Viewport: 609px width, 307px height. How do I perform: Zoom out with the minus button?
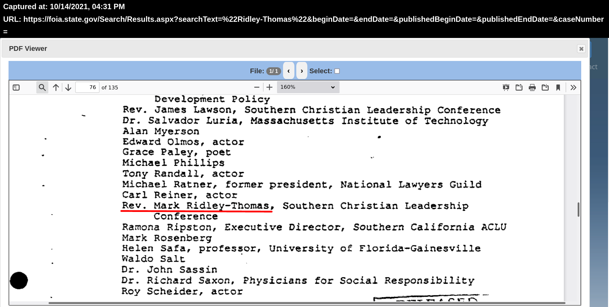click(257, 87)
